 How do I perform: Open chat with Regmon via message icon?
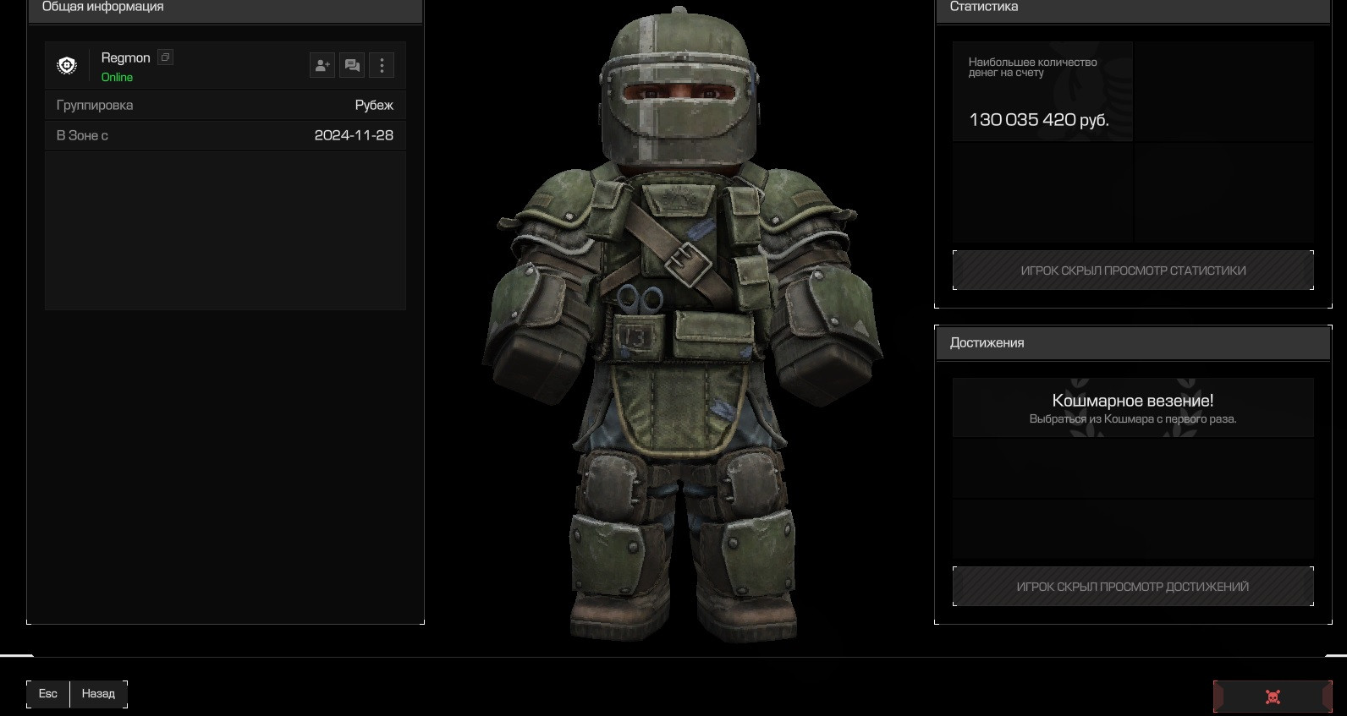pos(352,65)
